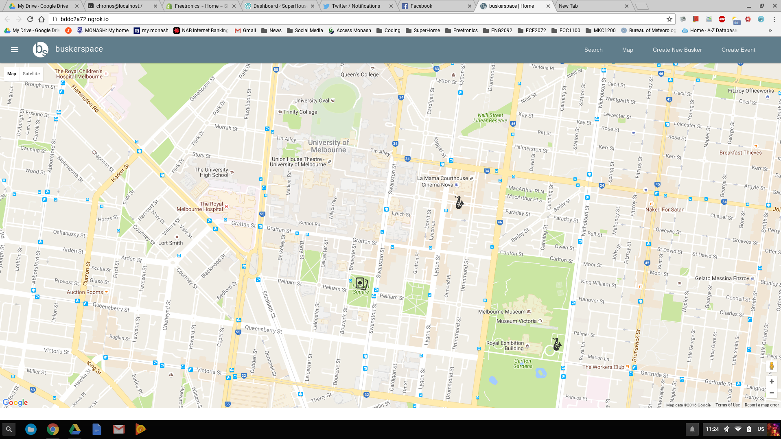
Task: Open the Create New Busker page
Action: point(677,50)
